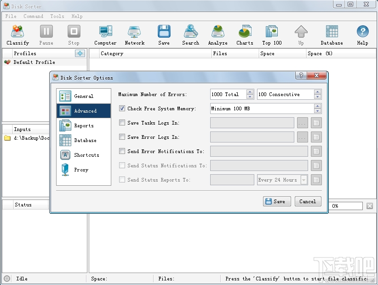Open the Network toolbar icon

(x=135, y=35)
